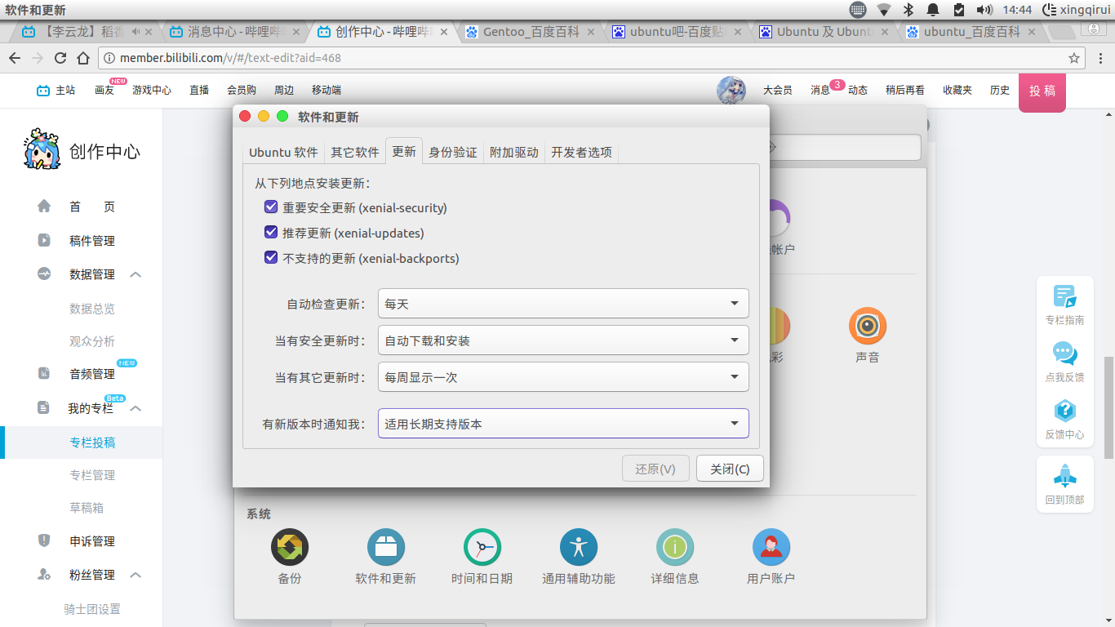Open 音频管理 in sidebar
This screenshot has height=627, width=1115.
[92, 374]
